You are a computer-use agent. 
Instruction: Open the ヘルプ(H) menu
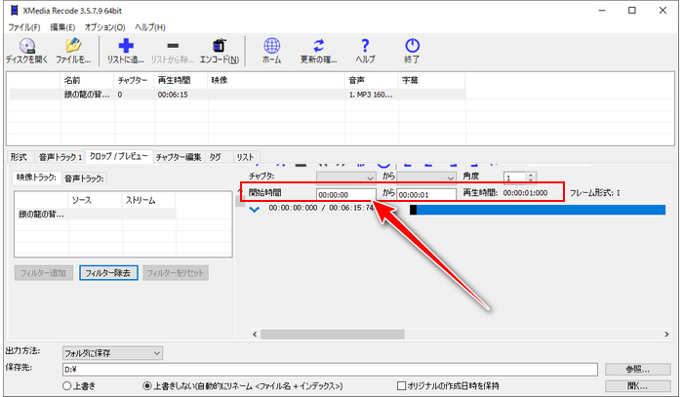(x=150, y=27)
